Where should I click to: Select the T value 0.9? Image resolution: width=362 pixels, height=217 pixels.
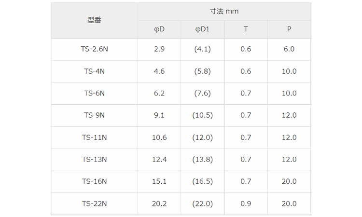[246, 204]
